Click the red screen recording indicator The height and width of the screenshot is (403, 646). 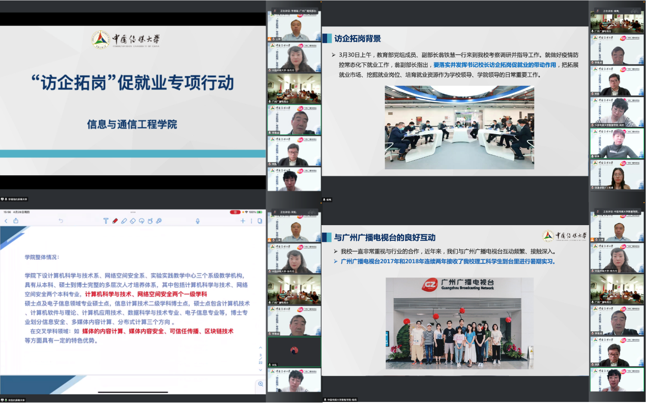(x=236, y=212)
